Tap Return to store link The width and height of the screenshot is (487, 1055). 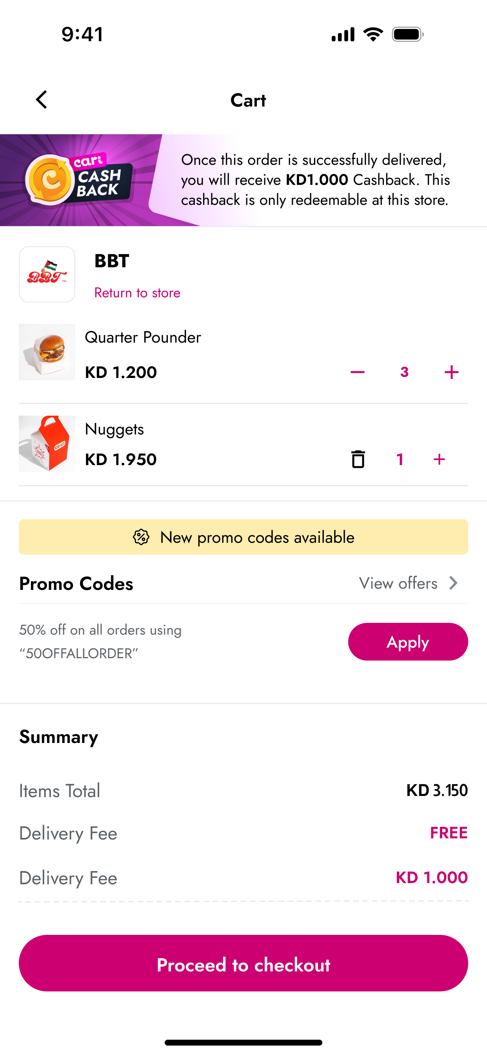(x=137, y=293)
